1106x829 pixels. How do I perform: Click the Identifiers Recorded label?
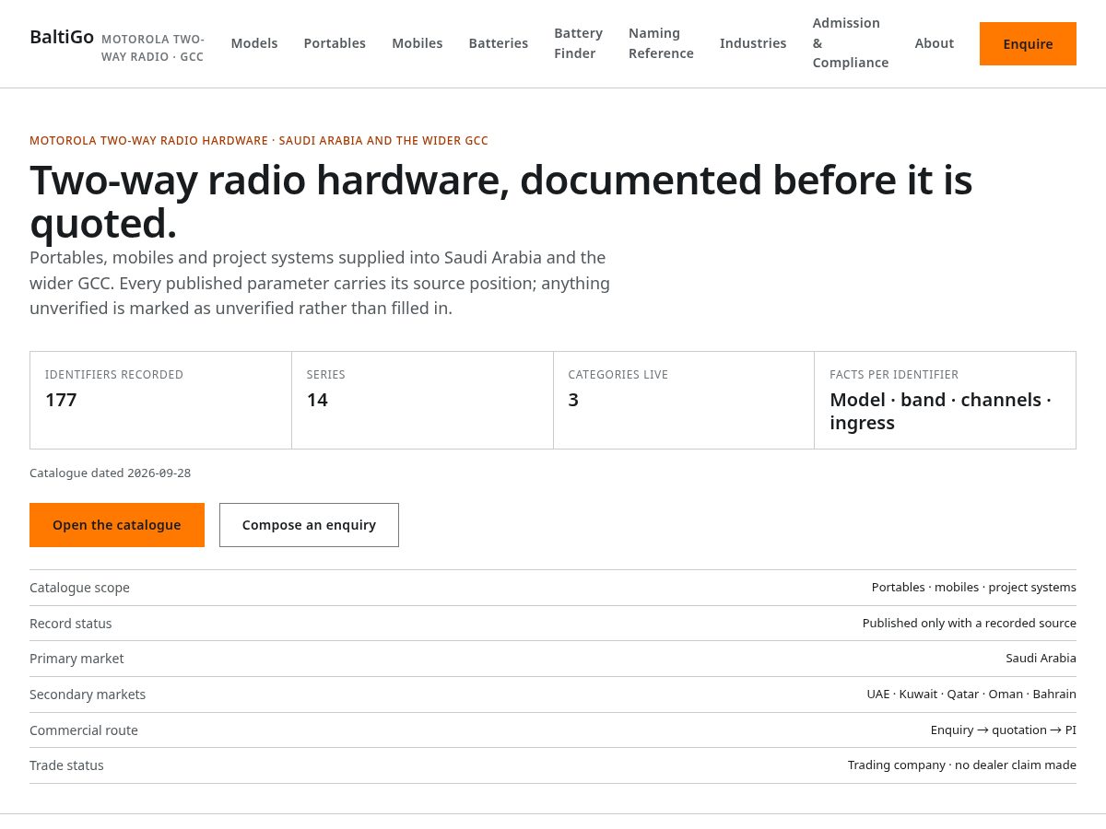114,375
